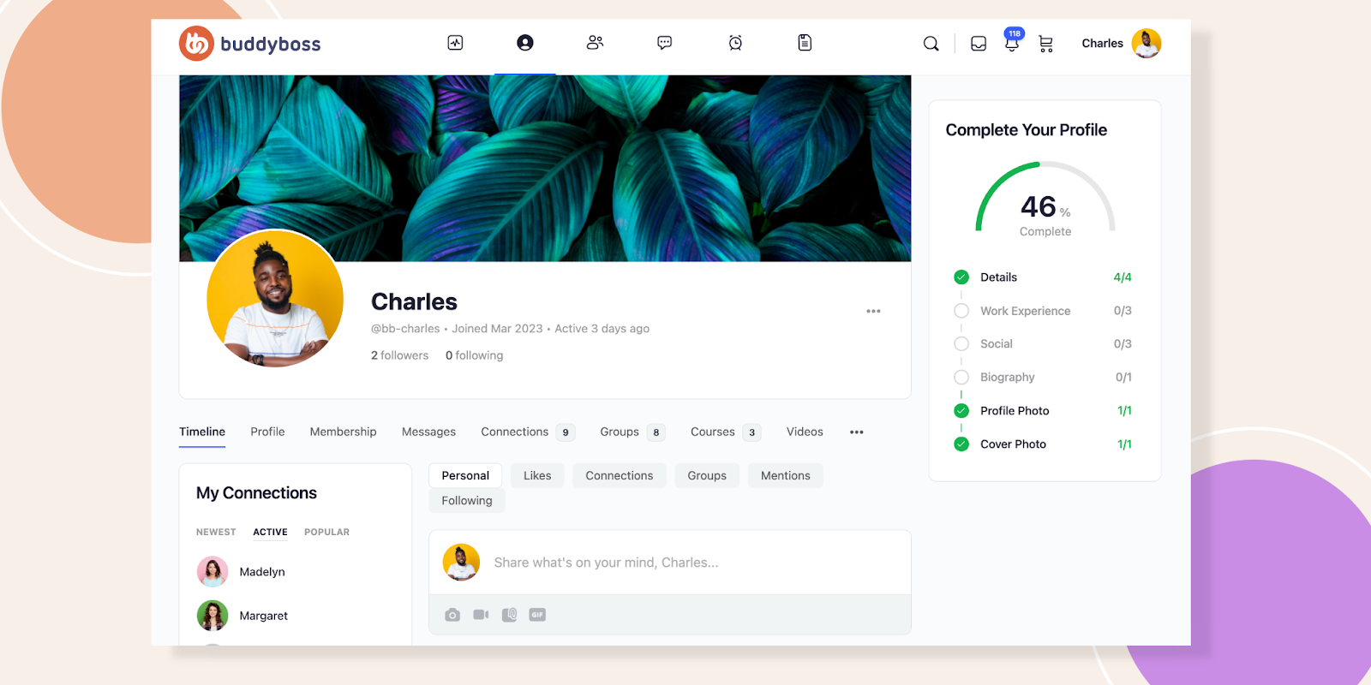Open the Videos tab

(x=805, y=432)
